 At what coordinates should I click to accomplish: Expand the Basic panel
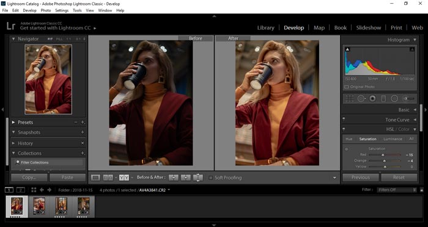[415, 110]
